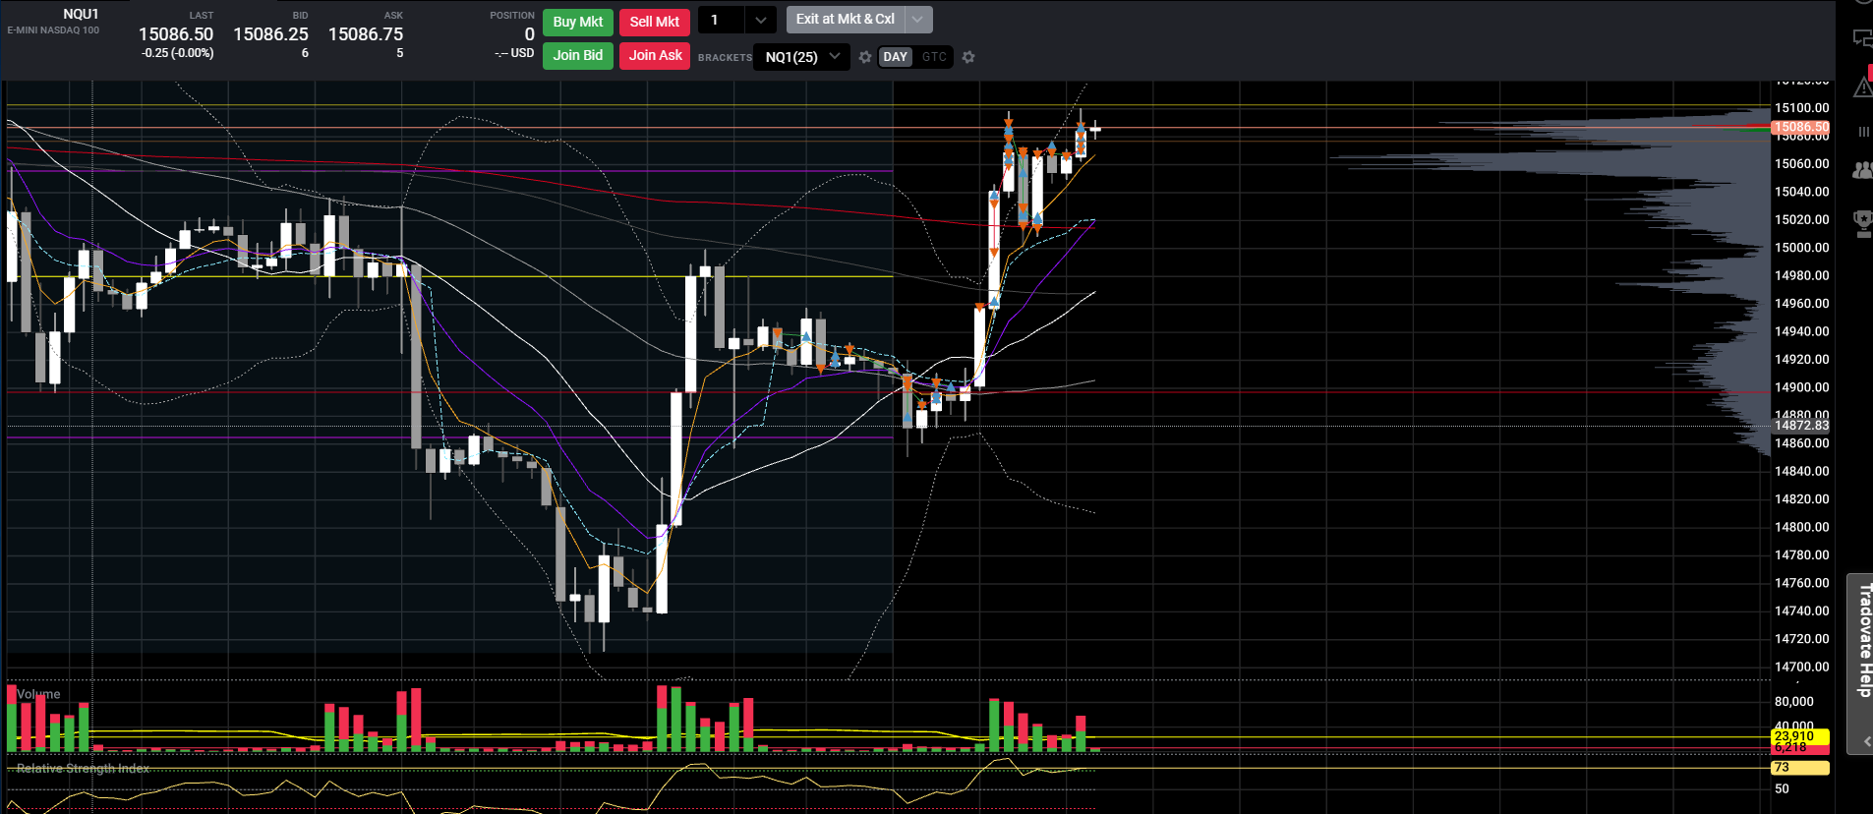Click the E-MINI NASDAQ 100 description
The image size is (1873, 814).
pyautogui.click(x=53, y=30)
